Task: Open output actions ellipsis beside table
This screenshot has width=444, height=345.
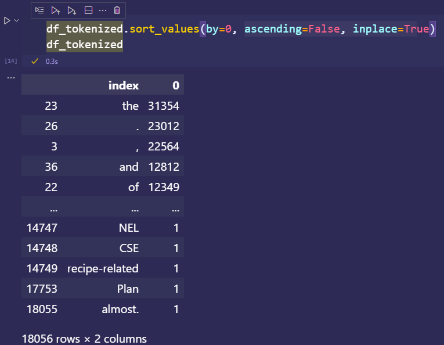Action: [11, 78]
